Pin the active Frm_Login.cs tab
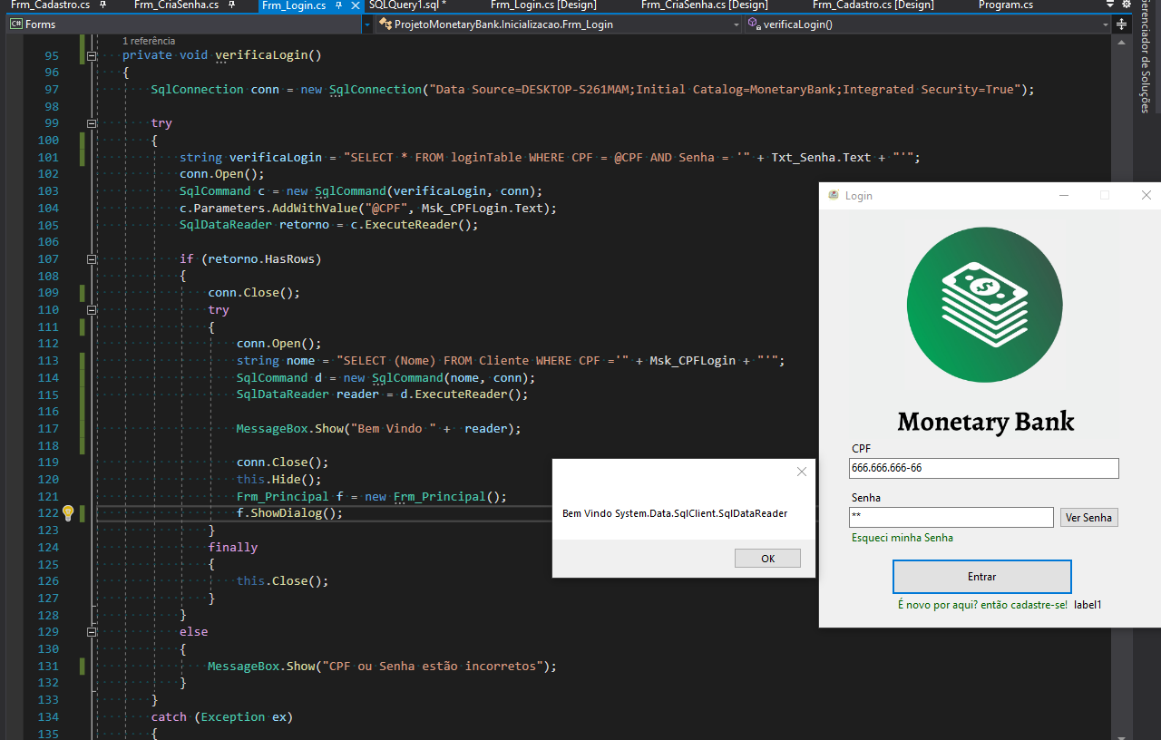1161x740 pixels. pyautogui.click(x=338, y=5)
